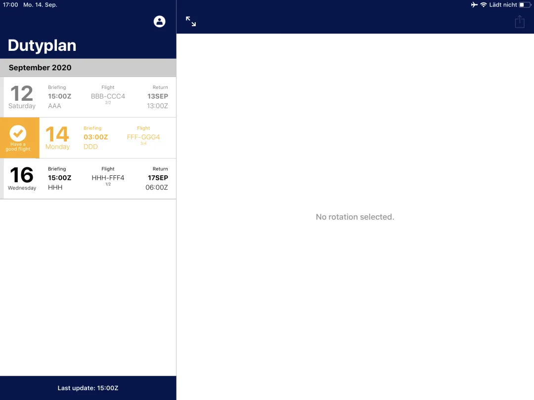This screenshot has height=400, width=534.
Task: Click the Dutyplan title
Action: (x=42, y=45)
